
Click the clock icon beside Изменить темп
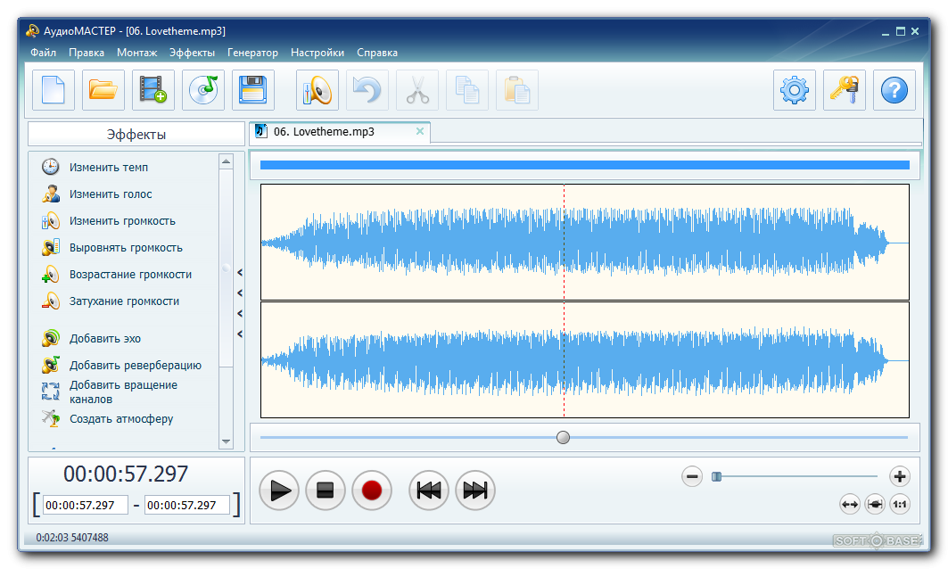click(51, 167)
